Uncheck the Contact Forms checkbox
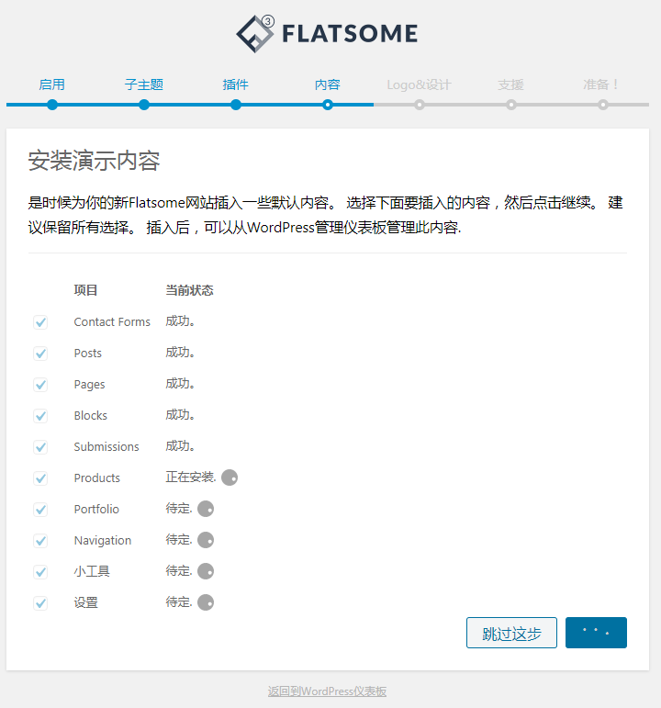Image resolution: width=661 pixels, height=708 pixels. tap(40, 322)
